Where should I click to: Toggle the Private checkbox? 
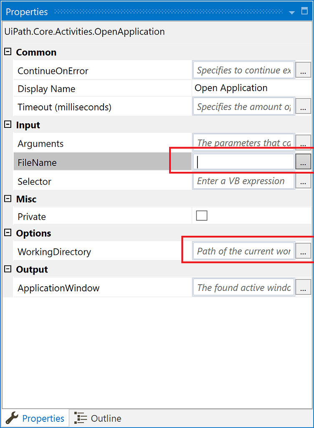[202, 215]
